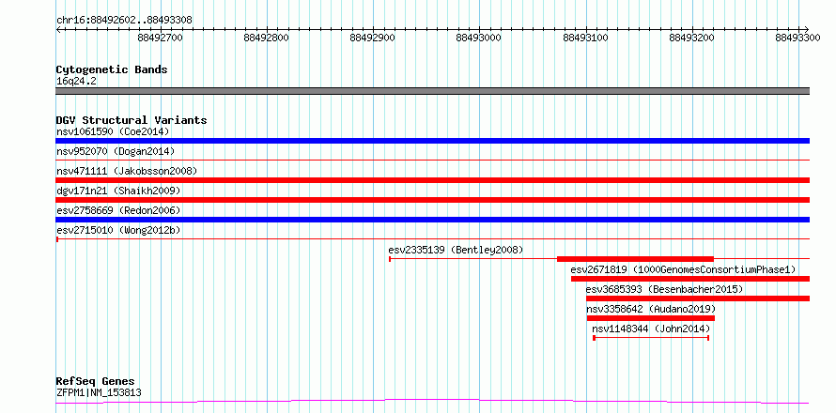Click the Cytogenetic Bands track title
The width and height of the screenshot is (836, 413).
112,69
